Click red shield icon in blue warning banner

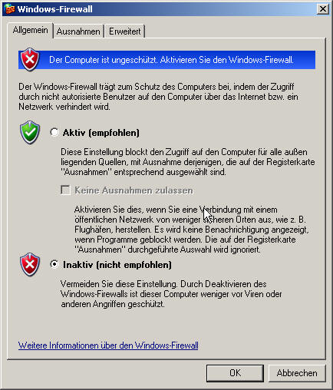30,59
